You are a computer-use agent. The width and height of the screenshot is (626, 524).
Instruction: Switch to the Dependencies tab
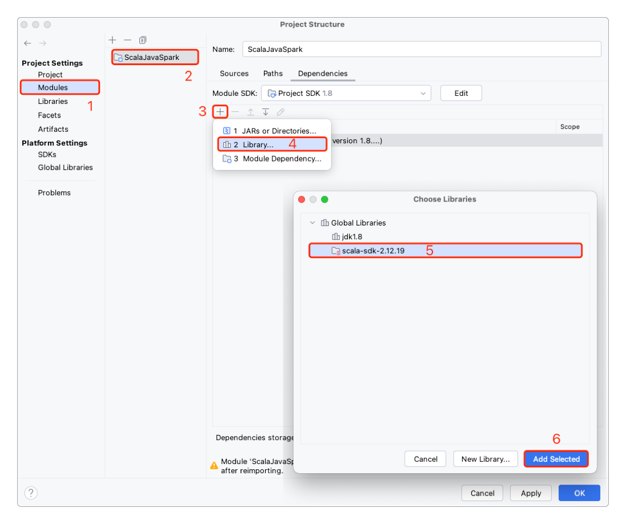point(323,74)
